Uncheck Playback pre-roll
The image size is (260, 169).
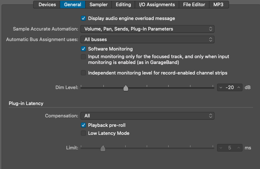pos(83,125)
